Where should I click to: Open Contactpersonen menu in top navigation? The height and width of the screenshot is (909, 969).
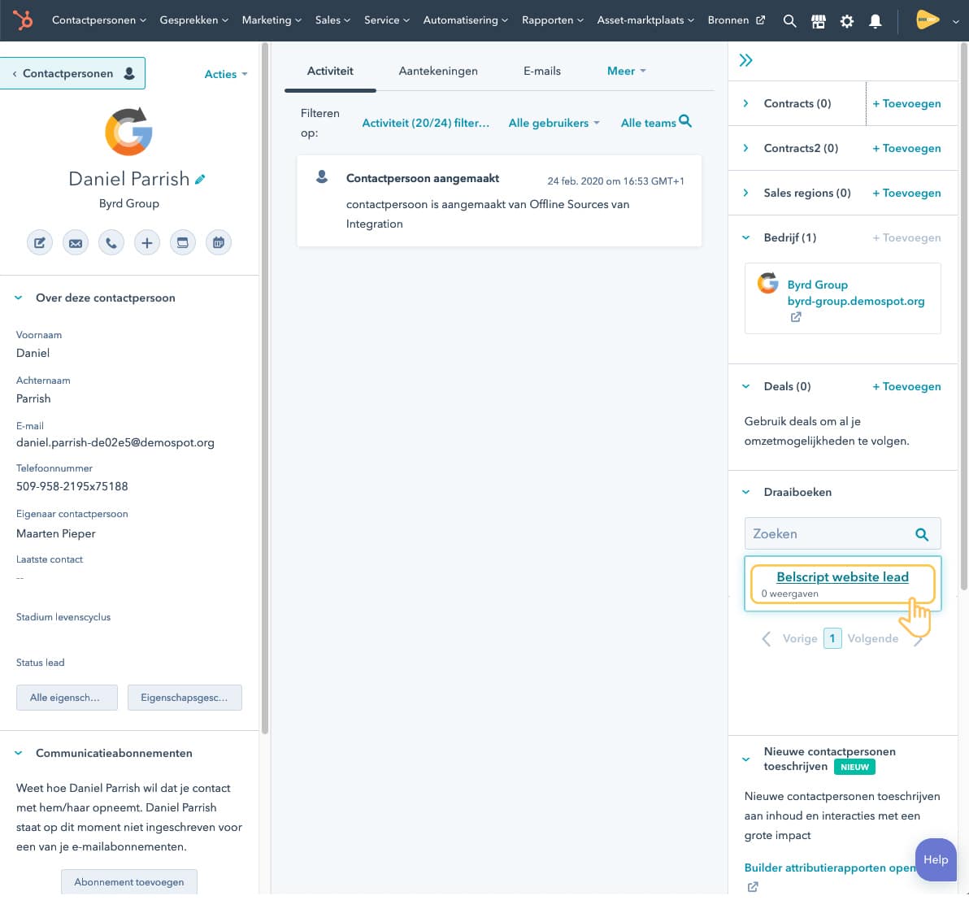click(x=99, y=20)
